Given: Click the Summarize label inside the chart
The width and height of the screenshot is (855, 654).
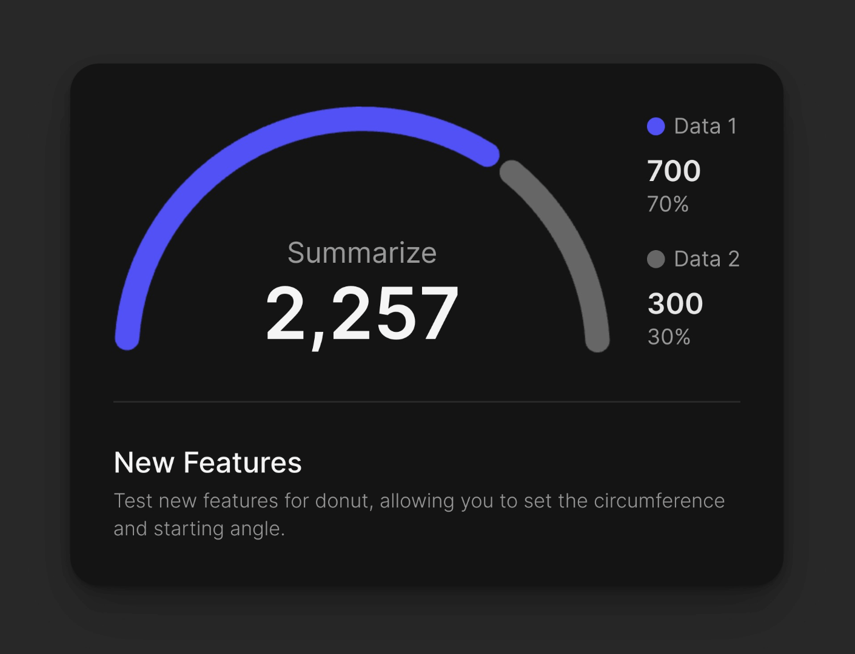Looking at the screenshot, I should point(362,253).
